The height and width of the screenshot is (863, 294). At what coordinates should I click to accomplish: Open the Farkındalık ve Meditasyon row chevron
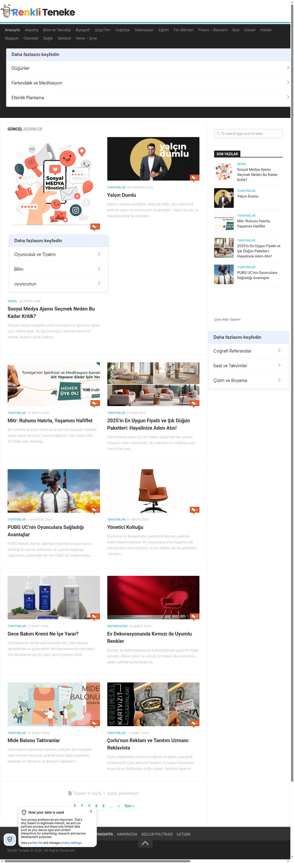(x=288, y=83)
